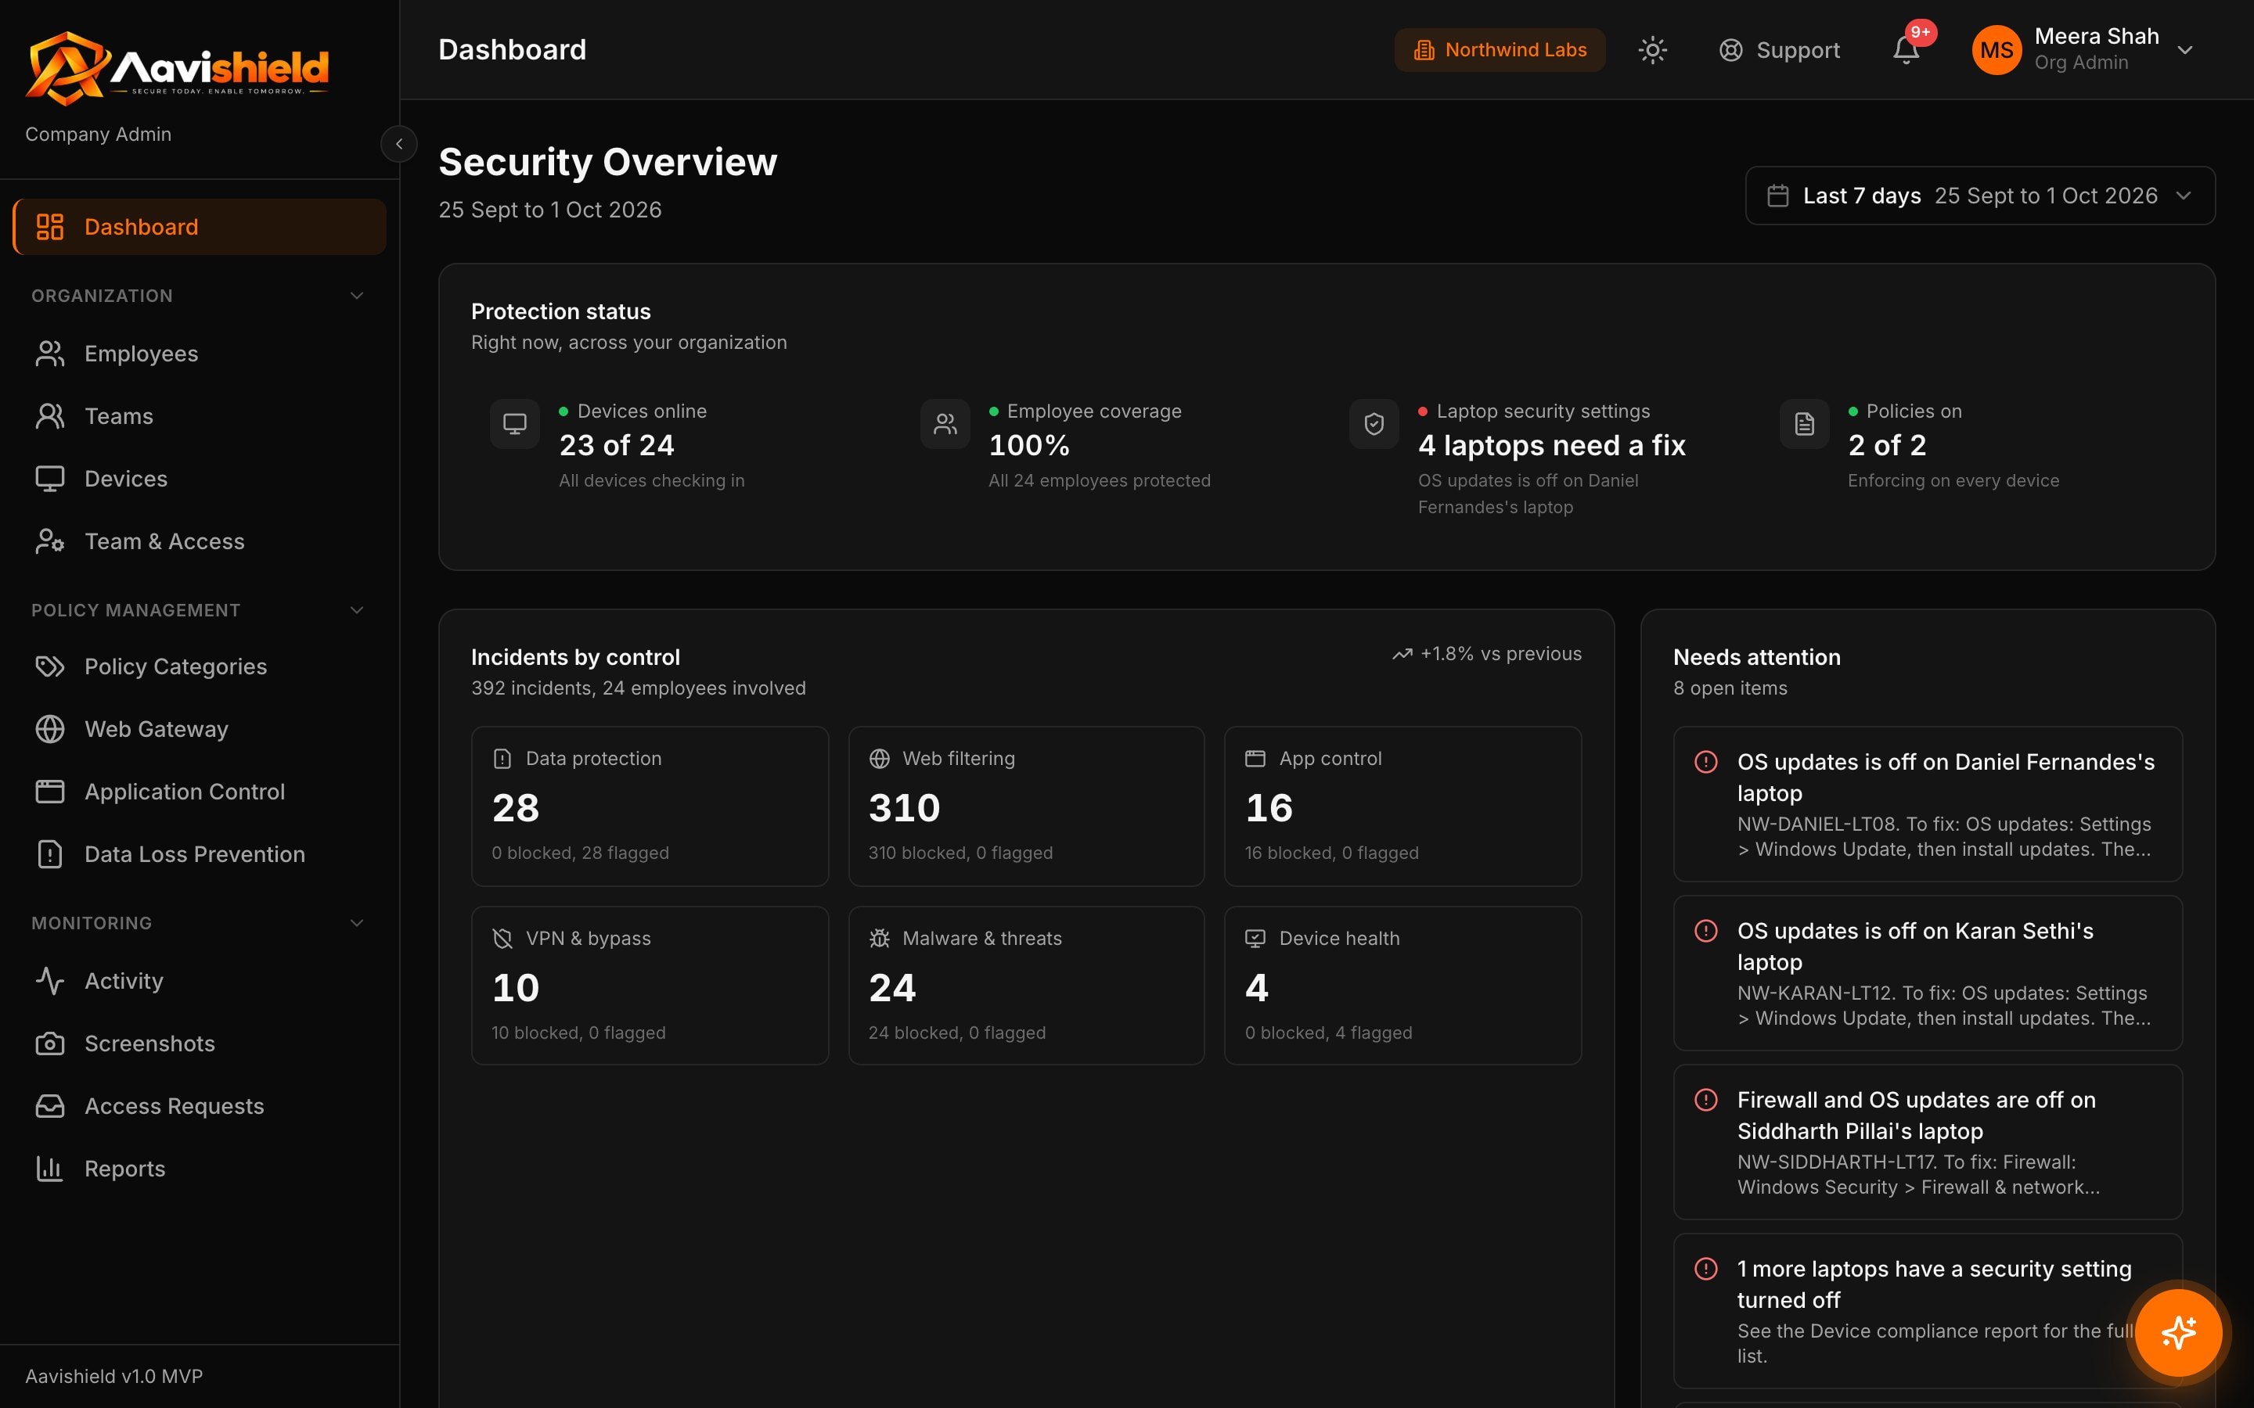The image size is (2254, 1408).
Task: Open Team & Access
Action: (200, 541)
